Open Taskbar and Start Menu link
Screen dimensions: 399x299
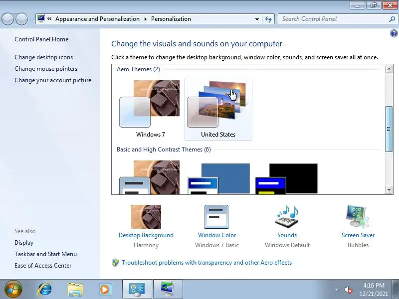45,254
